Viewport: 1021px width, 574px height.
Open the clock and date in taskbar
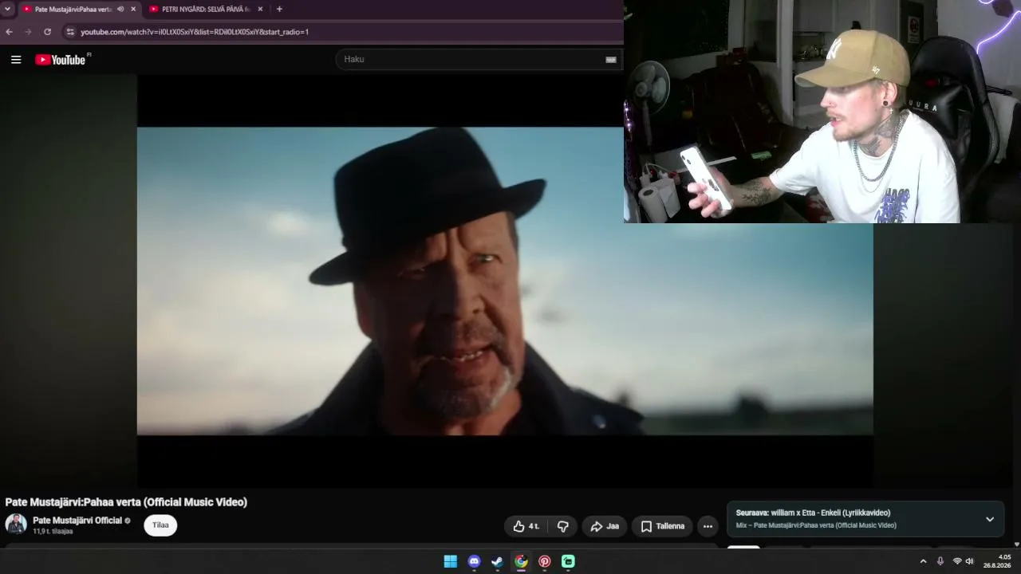click(997, 561)
